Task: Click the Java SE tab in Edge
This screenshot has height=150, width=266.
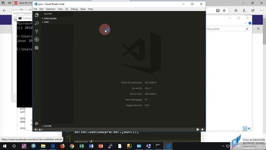Action: pyautogui.click(x=23, y=3)
